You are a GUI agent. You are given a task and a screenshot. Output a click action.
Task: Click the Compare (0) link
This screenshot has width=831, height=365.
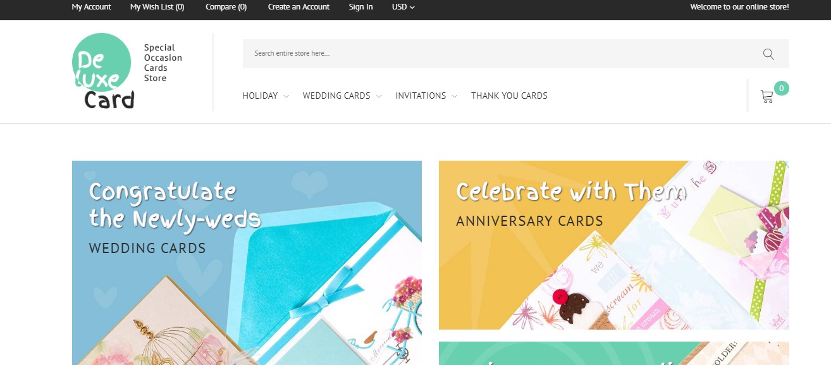point(226,7)
